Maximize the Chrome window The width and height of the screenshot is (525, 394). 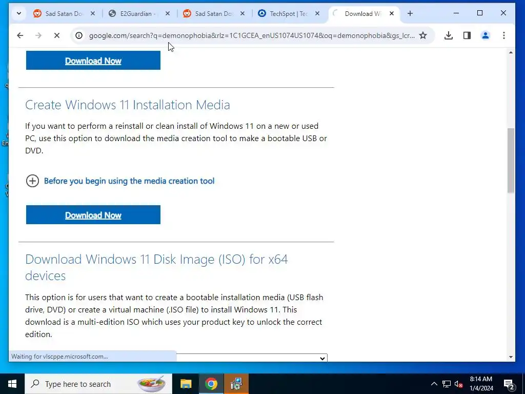pos(480,13)
